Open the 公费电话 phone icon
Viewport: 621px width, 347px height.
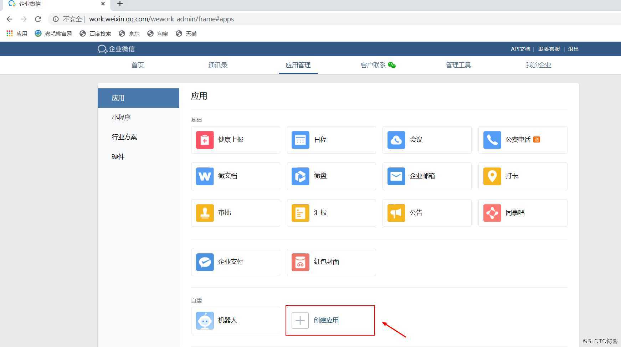coord(492,140)
